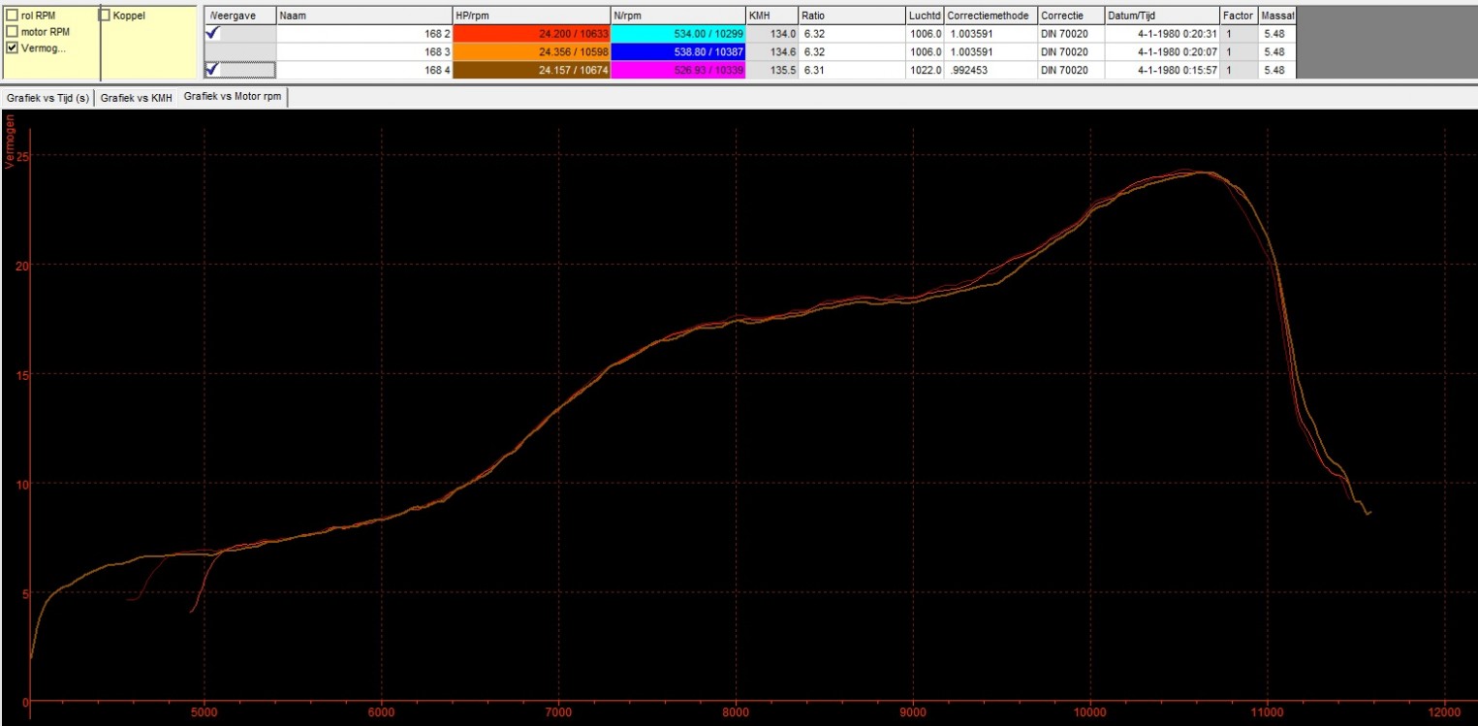Click the Naam column header

[x=364, y=16]
